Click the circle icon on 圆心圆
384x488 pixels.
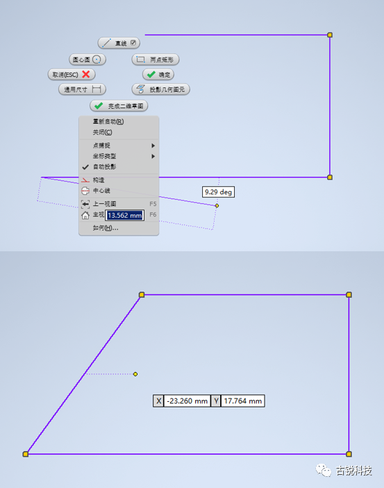(x=97, y=59)
